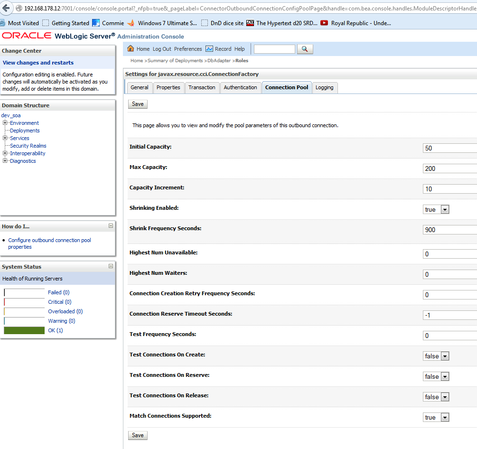The height and width of the screenshot is (449, 477).
Task: Click the Oracle logo
Action: click(x=27, y=36)
